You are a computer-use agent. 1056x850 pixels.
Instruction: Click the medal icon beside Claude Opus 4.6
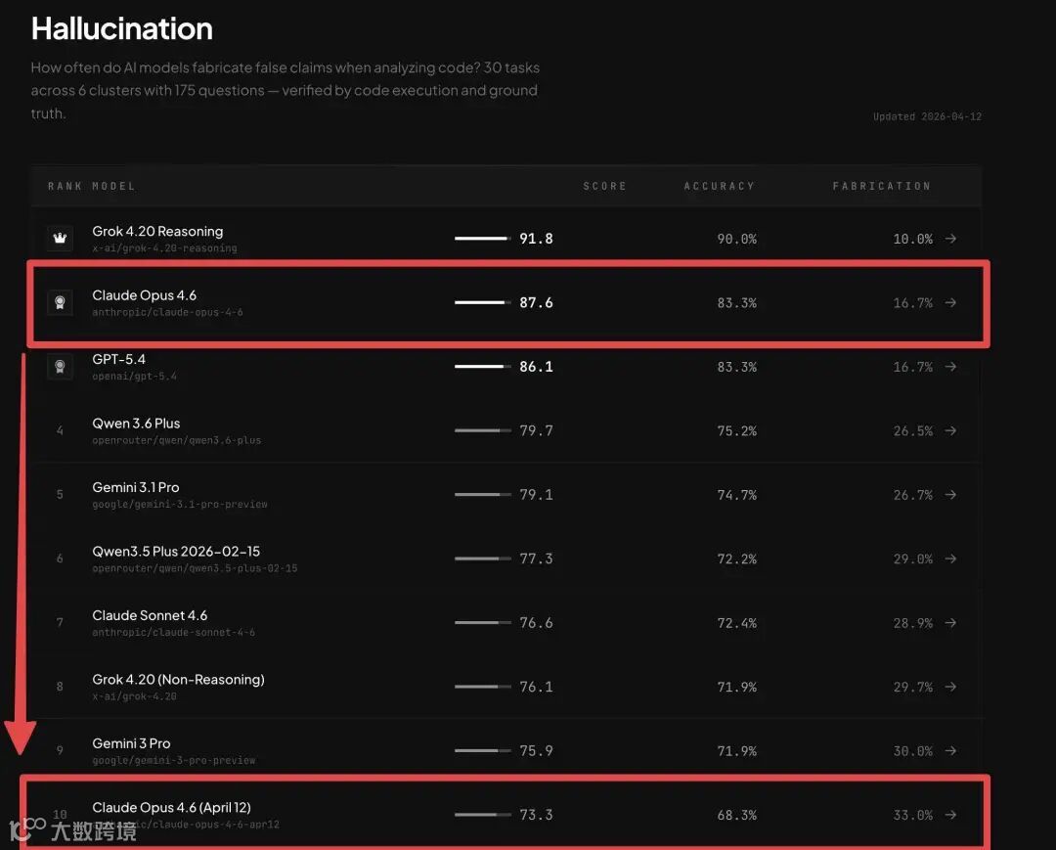click(x=60, y=302)
